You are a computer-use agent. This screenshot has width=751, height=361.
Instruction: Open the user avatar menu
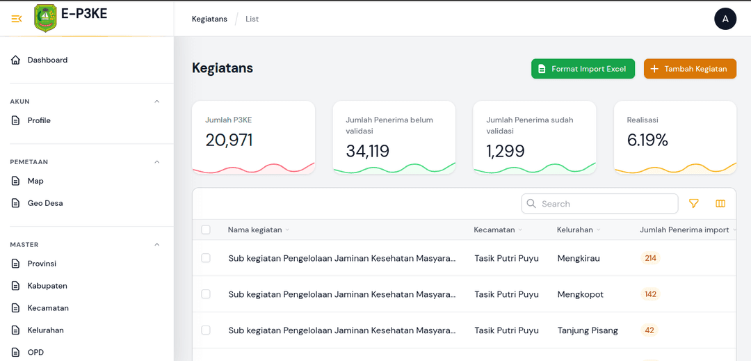click(x=725, y=19)
